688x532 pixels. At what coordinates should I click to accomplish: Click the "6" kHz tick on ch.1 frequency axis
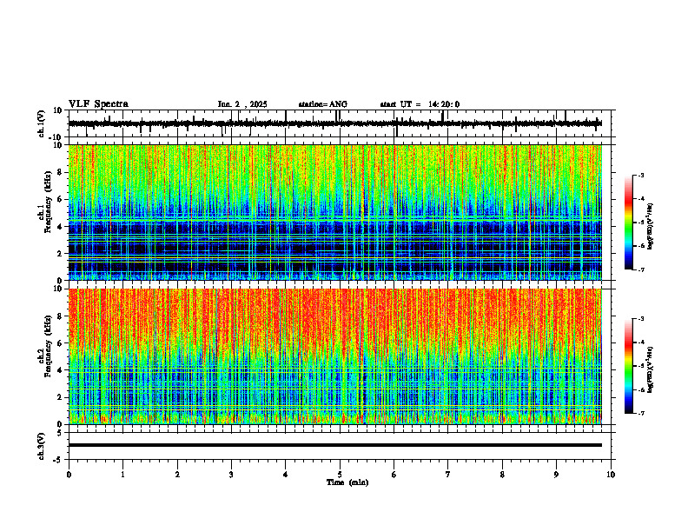[61, 199]
